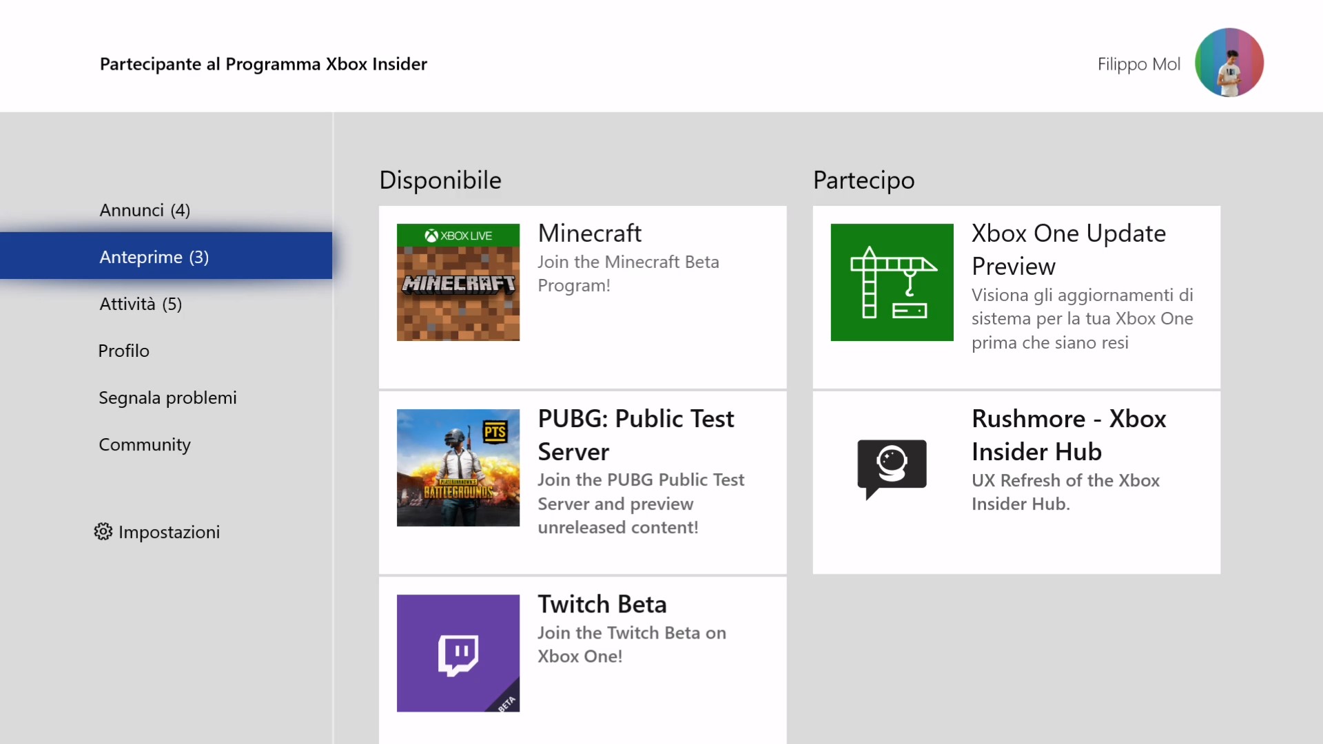
Task: Click 'Join the Twitch Beta on Xbox One!' text
Action: [632, 644]
